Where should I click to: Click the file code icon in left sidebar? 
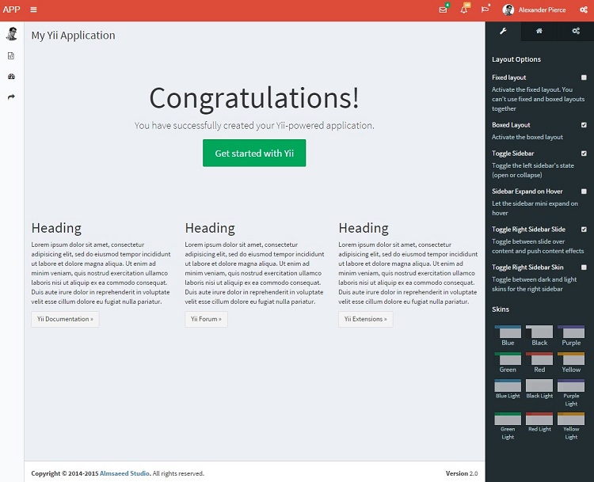[11, 56]
